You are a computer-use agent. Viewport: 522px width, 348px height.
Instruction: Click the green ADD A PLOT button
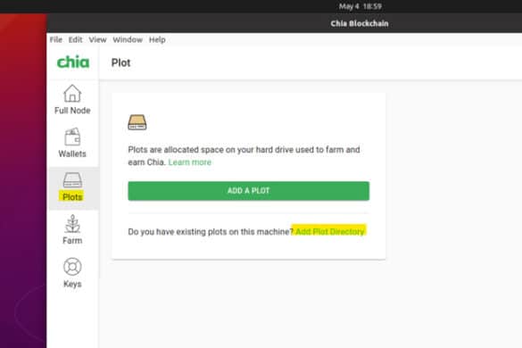(249, 191)
